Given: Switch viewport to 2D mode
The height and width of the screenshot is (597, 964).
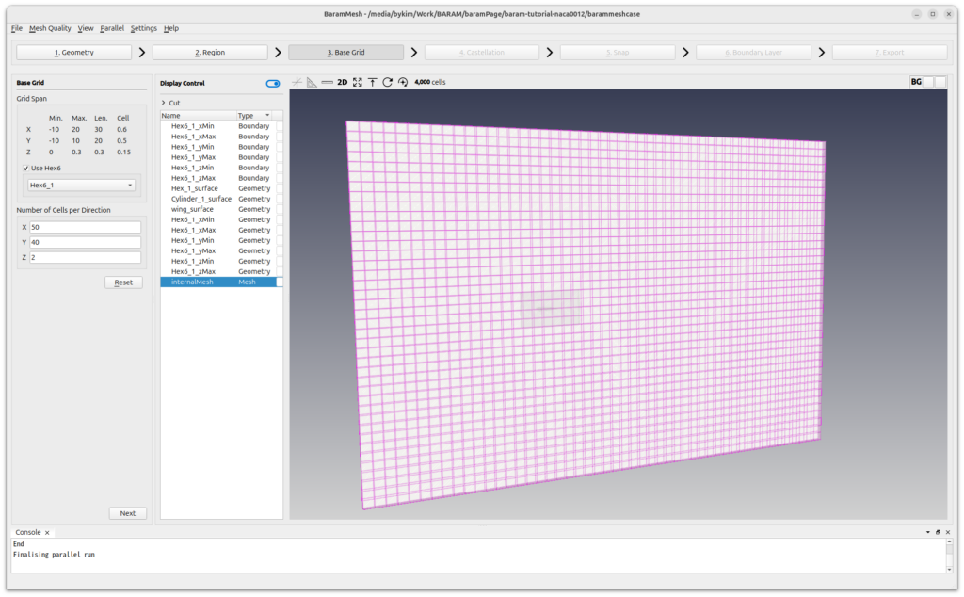Looking at the screenshot, I should click(343, 82).
